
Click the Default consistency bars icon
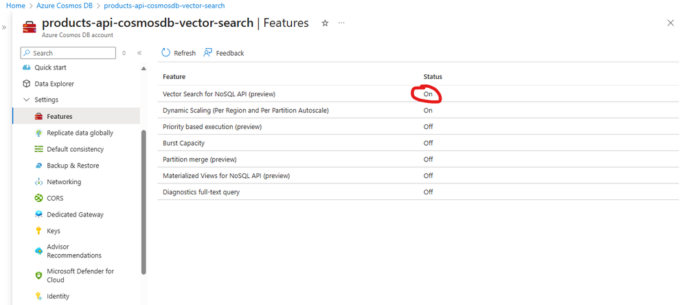(38, 149)
